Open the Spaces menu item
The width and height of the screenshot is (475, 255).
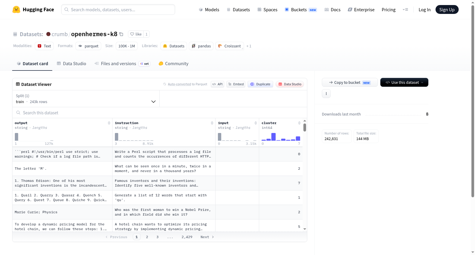tap(267, 9)
